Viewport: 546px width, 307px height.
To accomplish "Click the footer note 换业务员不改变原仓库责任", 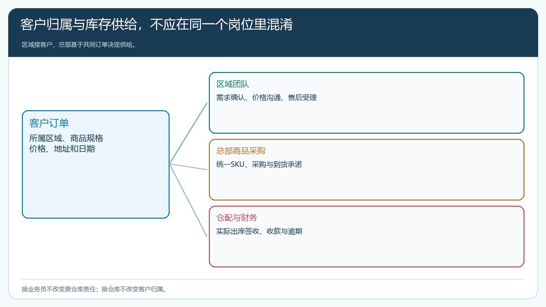I will [x=94, y=289].
